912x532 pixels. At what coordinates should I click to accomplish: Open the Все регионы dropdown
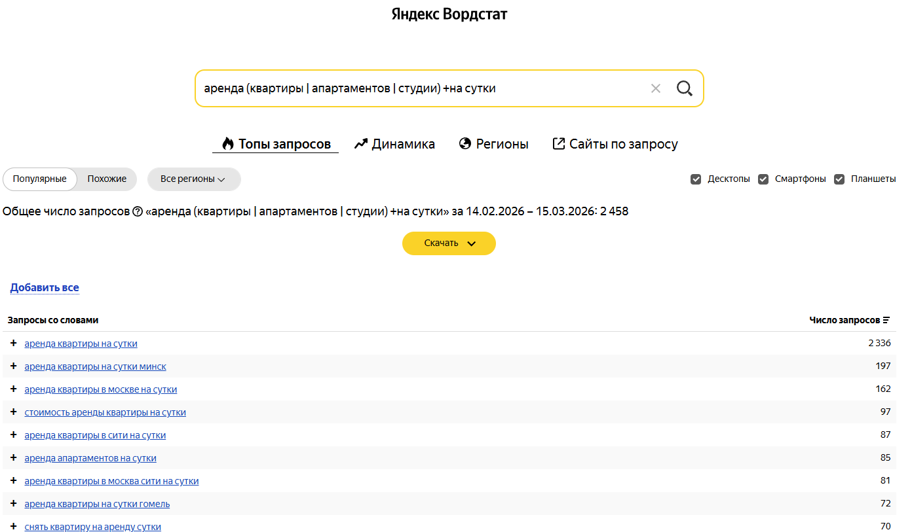pos(194,179)
